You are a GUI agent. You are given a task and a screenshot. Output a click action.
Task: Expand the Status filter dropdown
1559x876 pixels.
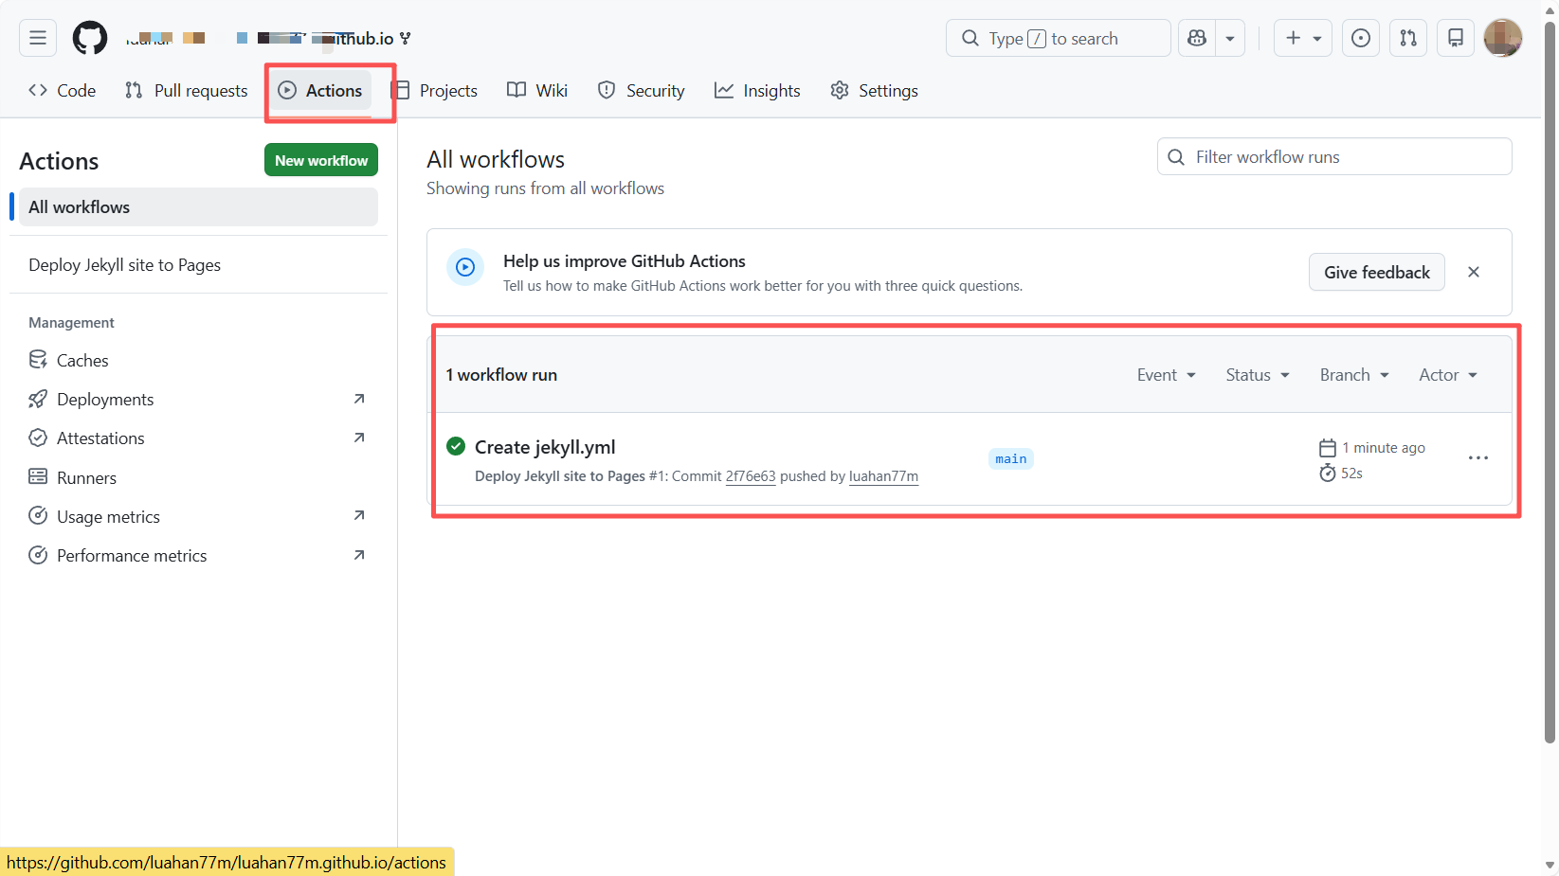pyautogui.click(x=1257, y=375)
